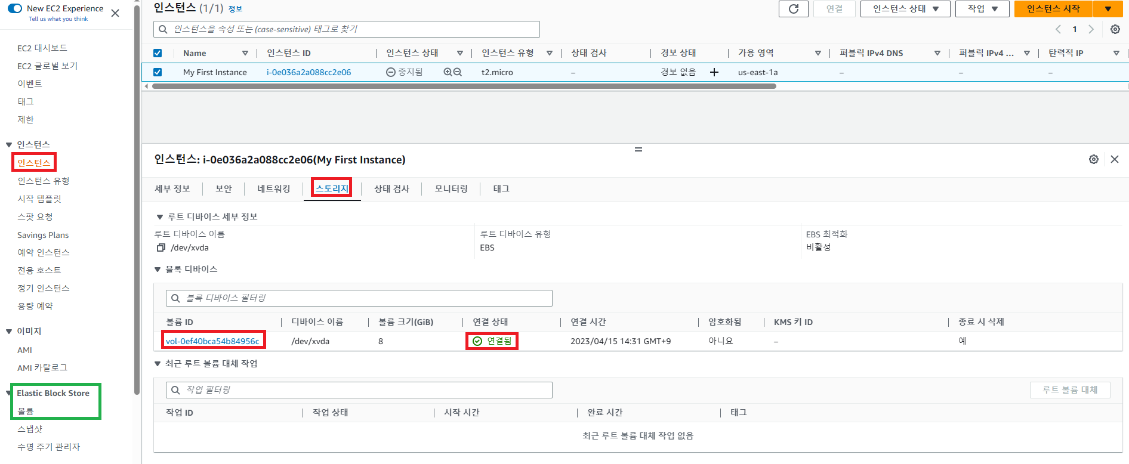Focus the instance search field
Viewport: 1129px width, 464px height.
pyautogui.click(x=347, y=29)
